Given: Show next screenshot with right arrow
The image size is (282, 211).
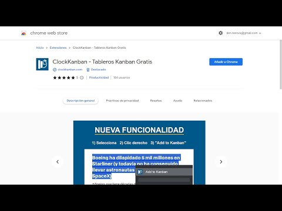Looking at the screenshot, I should click(x=221, y=162).
